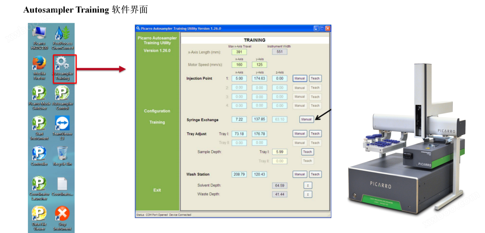The height and width of the screenshot is (233, 485).
Task: Select Training in the green sidebar
Action: (x=157, y=122)
